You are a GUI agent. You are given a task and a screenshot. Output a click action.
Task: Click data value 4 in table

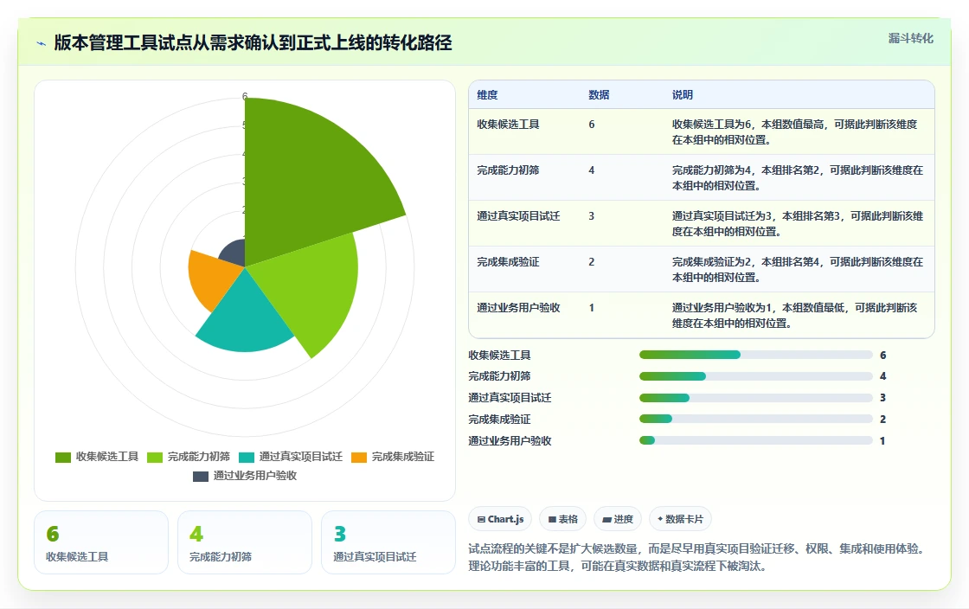tap(592, 170)
